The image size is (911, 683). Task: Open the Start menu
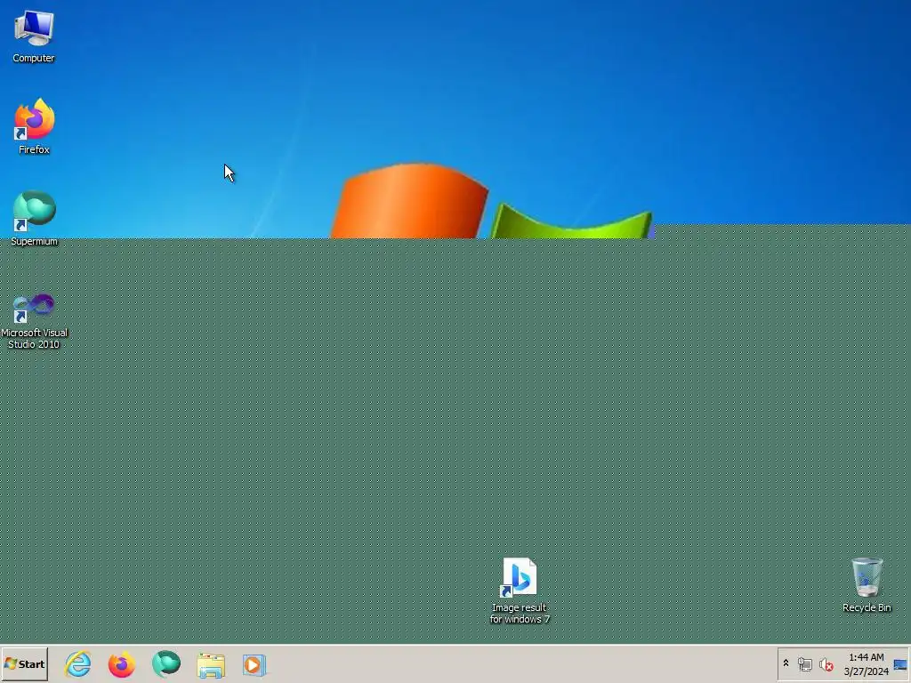pos(24,663)
